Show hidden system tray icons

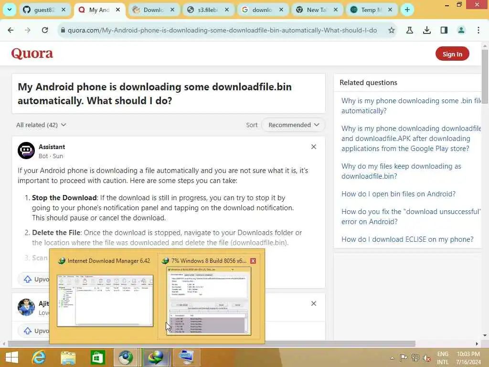click(x=392, y=358)
